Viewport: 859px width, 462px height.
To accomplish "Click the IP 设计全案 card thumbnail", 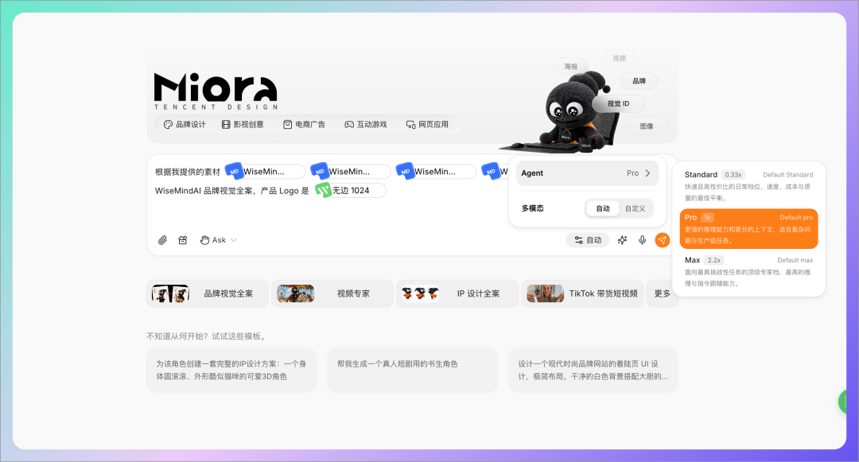I will (420, 294).
